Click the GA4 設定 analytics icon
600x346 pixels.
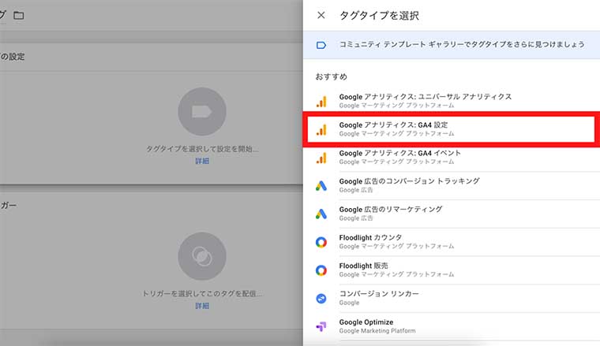[x=321, y=130]
